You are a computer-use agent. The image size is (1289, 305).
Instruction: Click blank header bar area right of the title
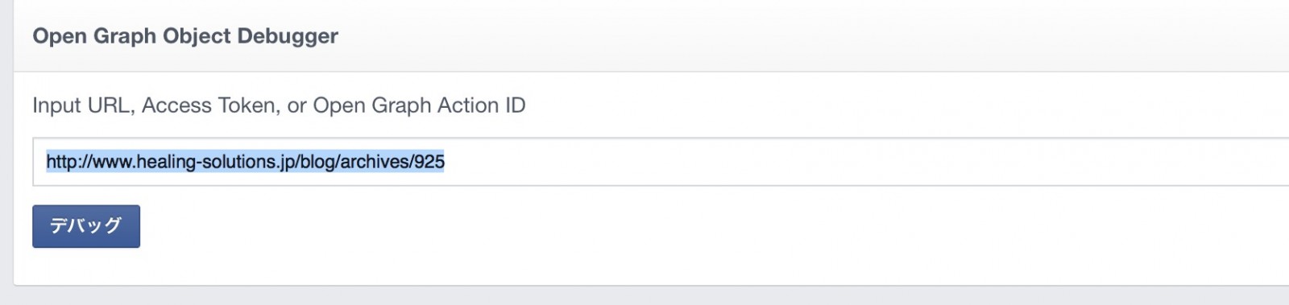click(806, 36)
